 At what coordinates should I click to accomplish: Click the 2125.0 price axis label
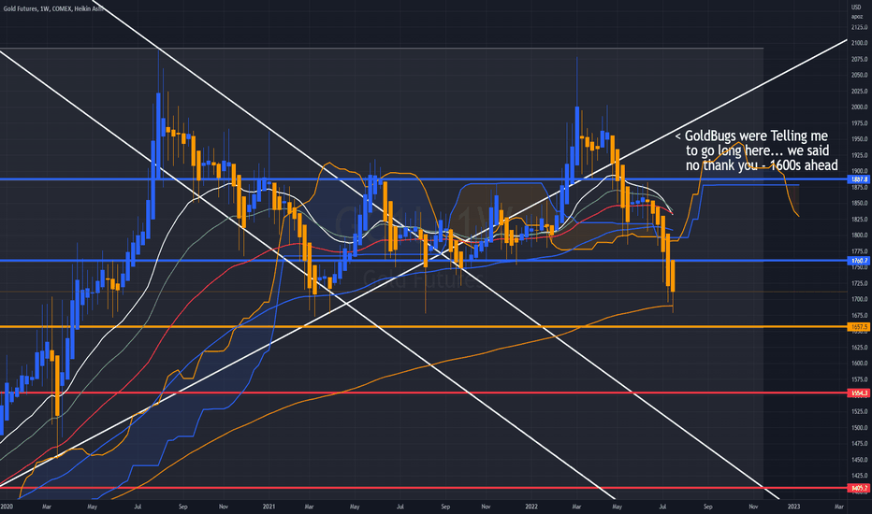click(x=859, y=27)
